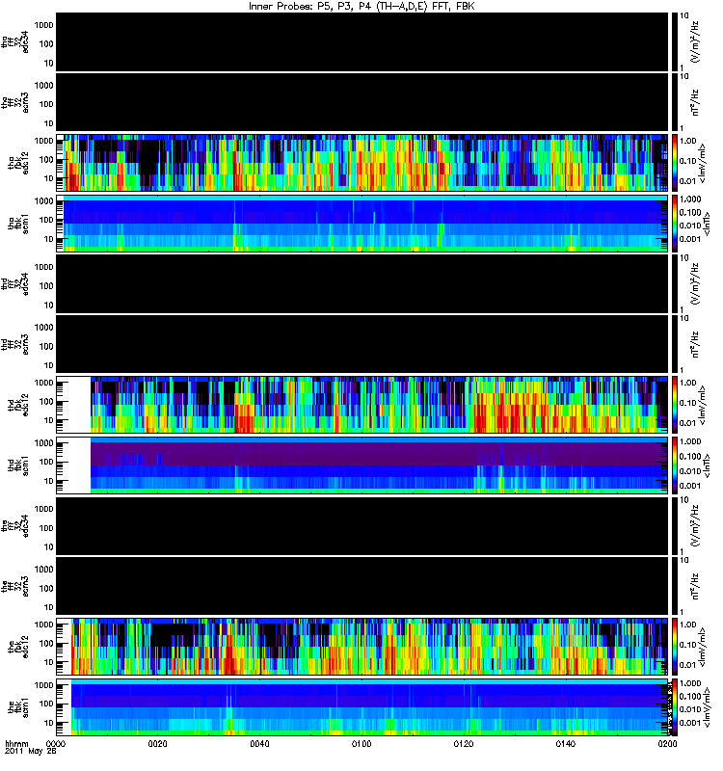Image resolution: width=723 pixels, height=771 pixels.
Task: Click the 0040 time axis label
Action: [x=259, y=743]
